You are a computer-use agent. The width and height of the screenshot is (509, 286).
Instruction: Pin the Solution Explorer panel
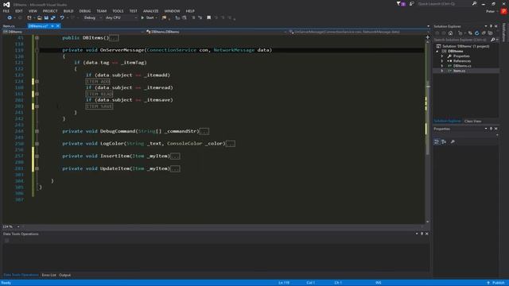491,26
